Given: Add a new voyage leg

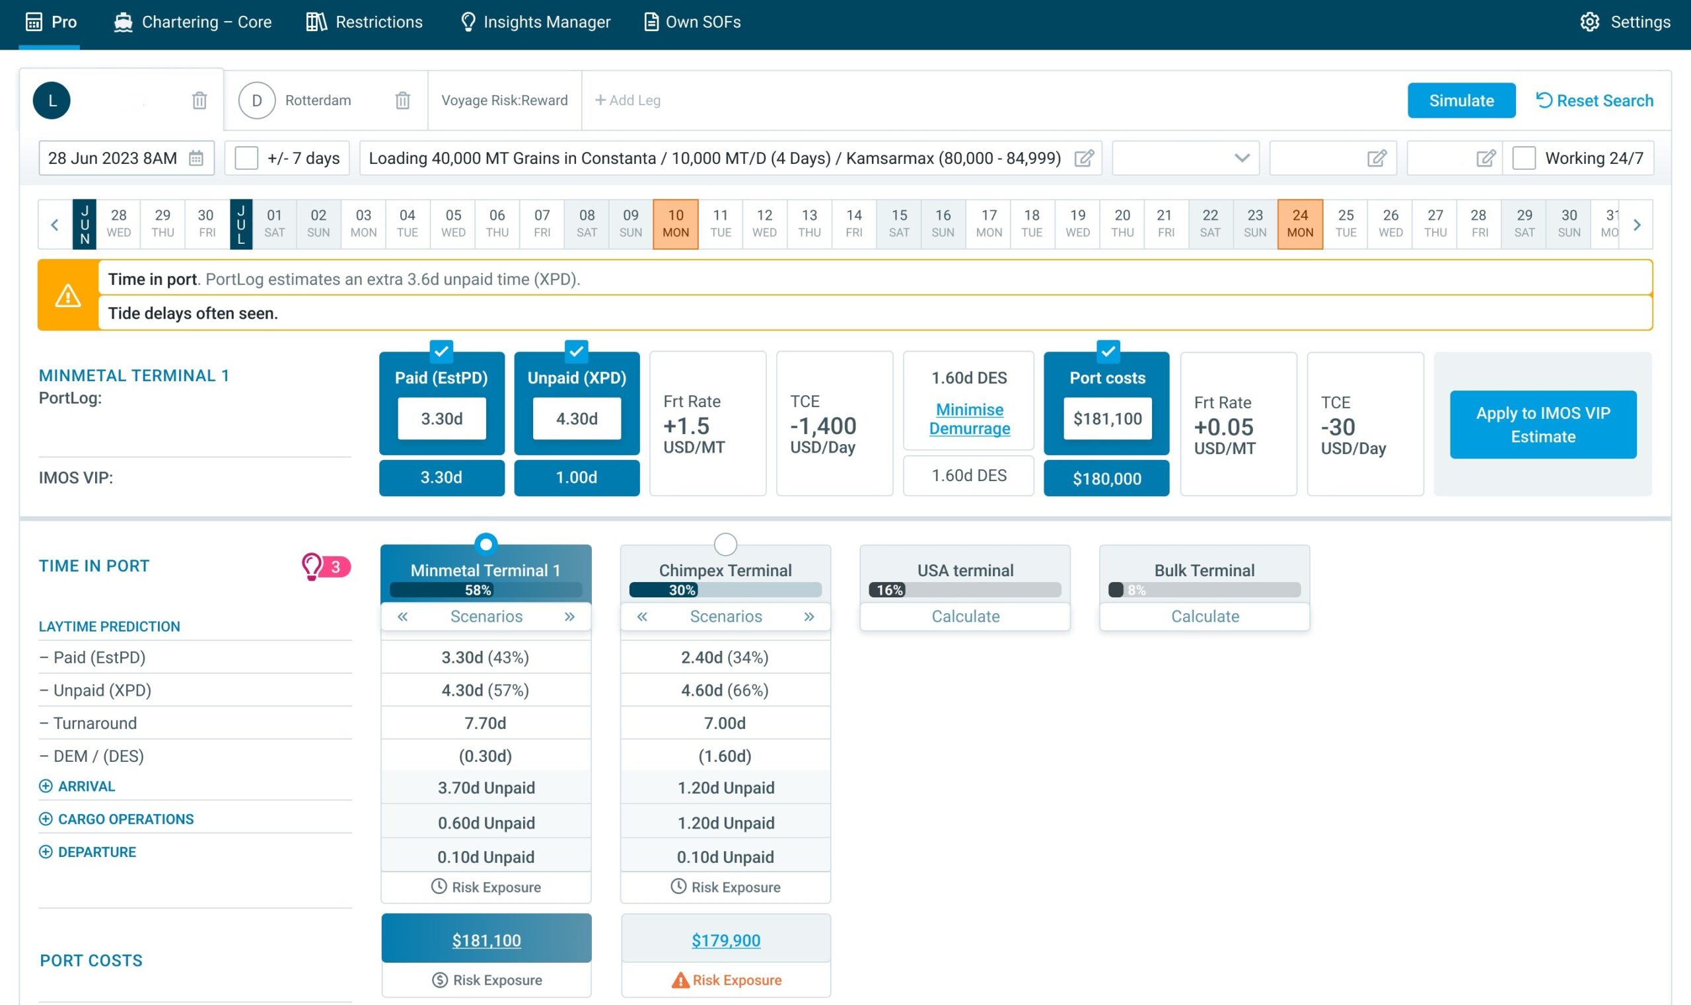Looking at the screenshot, I should [627, 100].
